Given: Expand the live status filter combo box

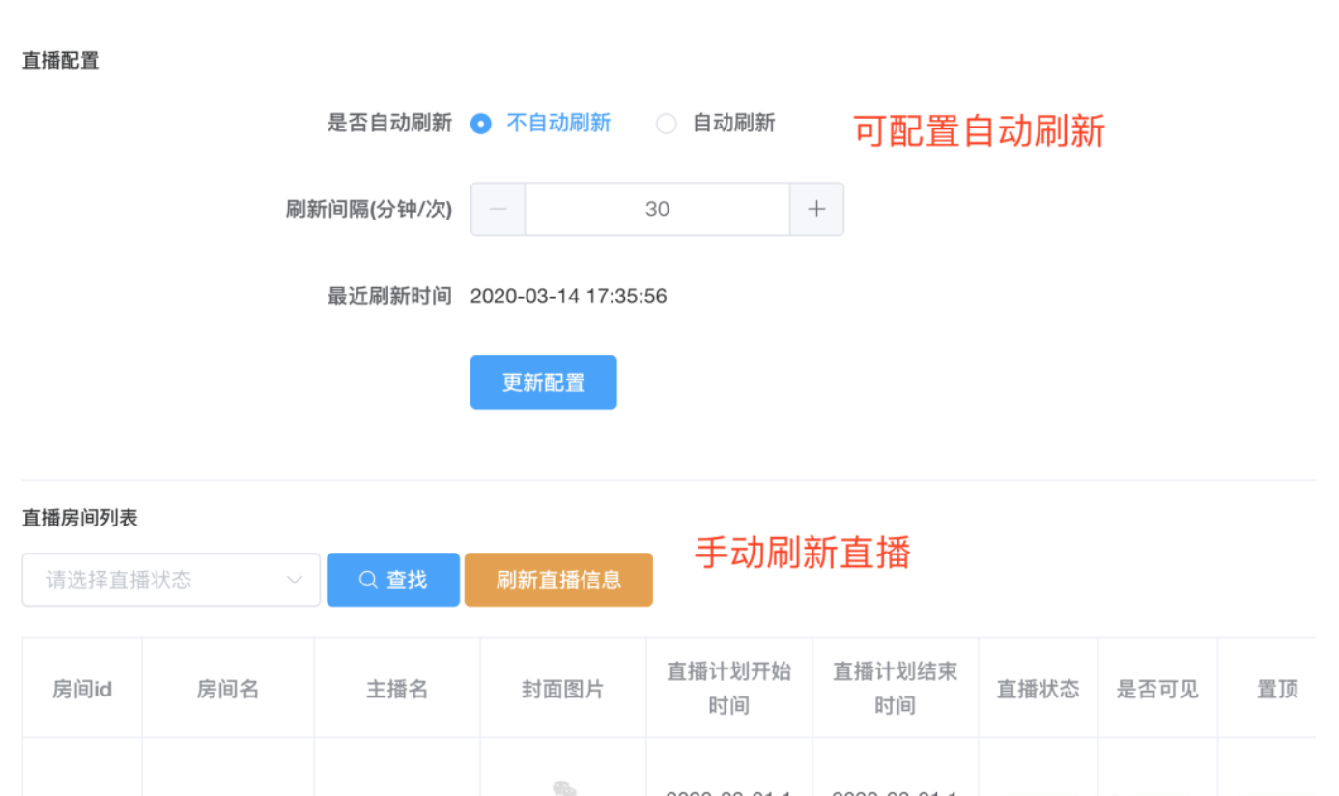Looking at the screenshot, I should 171,579.
